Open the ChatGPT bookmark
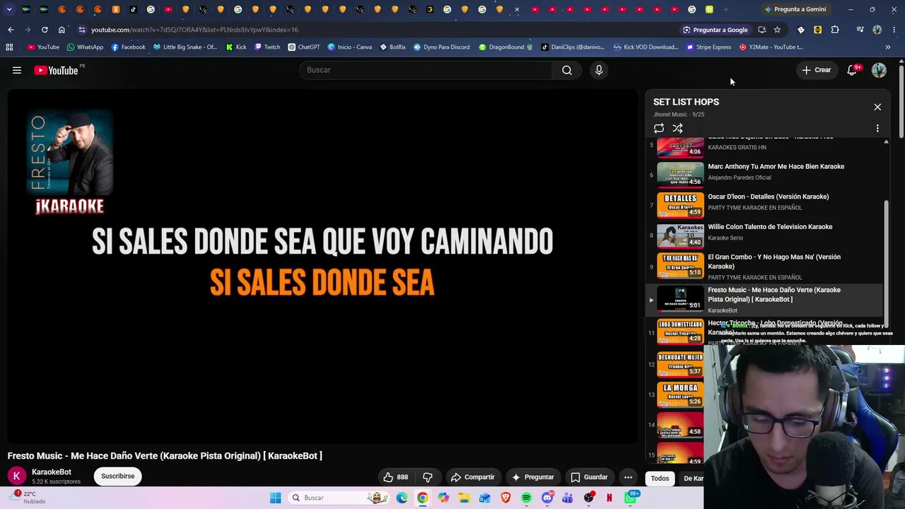Image resolution: width=905 pixels, height=509 pixels. tap(304, 47)
